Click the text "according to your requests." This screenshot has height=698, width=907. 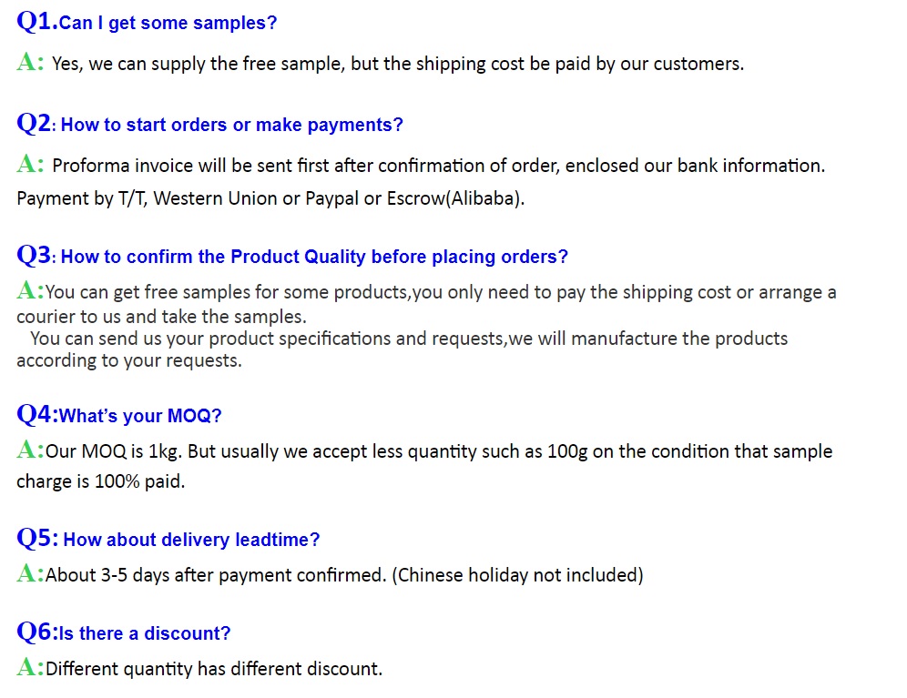[x=129, y=360]
